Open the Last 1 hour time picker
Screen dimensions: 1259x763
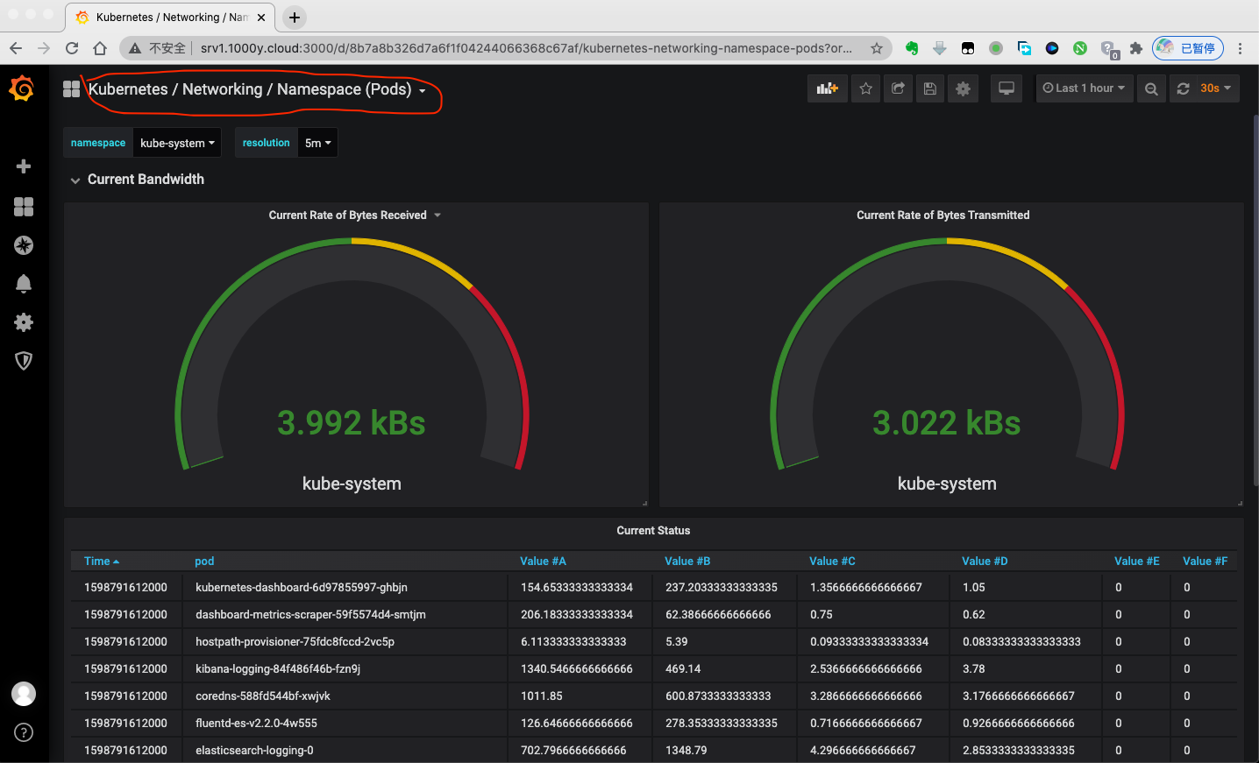click(x=1085, y=88)
